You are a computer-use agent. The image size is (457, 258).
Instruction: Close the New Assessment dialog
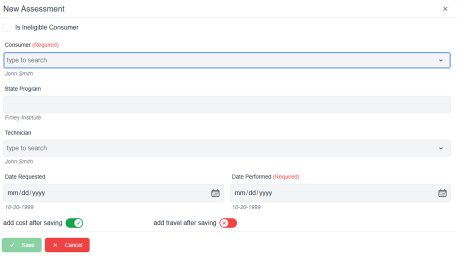pos(445,8)
